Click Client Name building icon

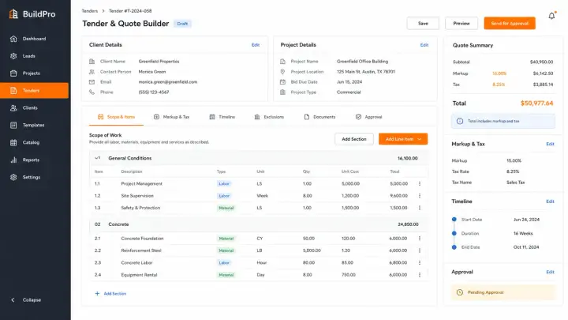[x=92, y=62]
